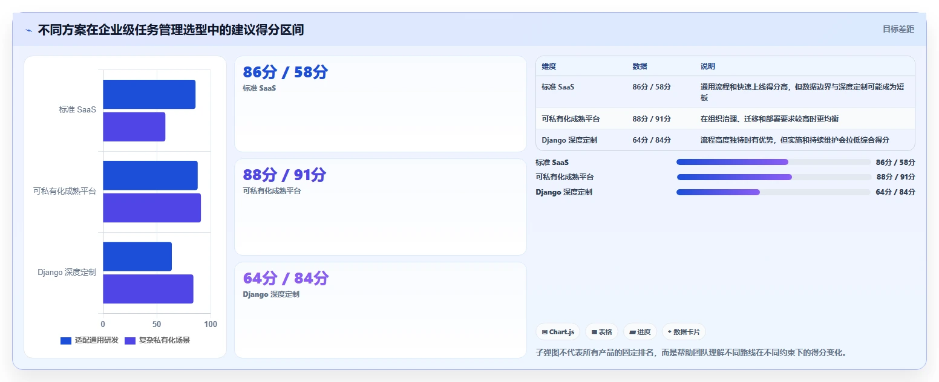Click 86分 / 58分 value right of progress bar
Screen dimensions: 939x382
point(895,162)
